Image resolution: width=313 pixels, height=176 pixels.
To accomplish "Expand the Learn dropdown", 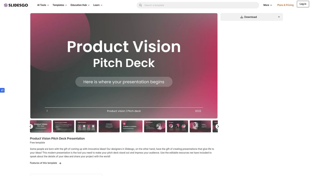I will [96, 5].
